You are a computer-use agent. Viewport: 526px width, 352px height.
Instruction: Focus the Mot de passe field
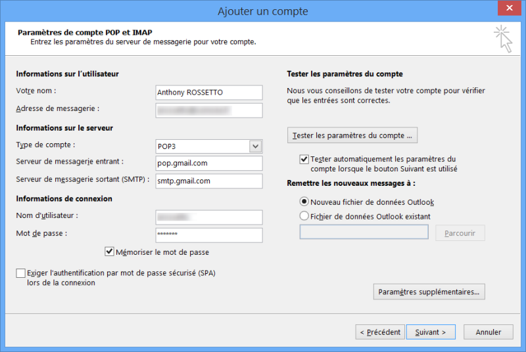pos(208,235)
